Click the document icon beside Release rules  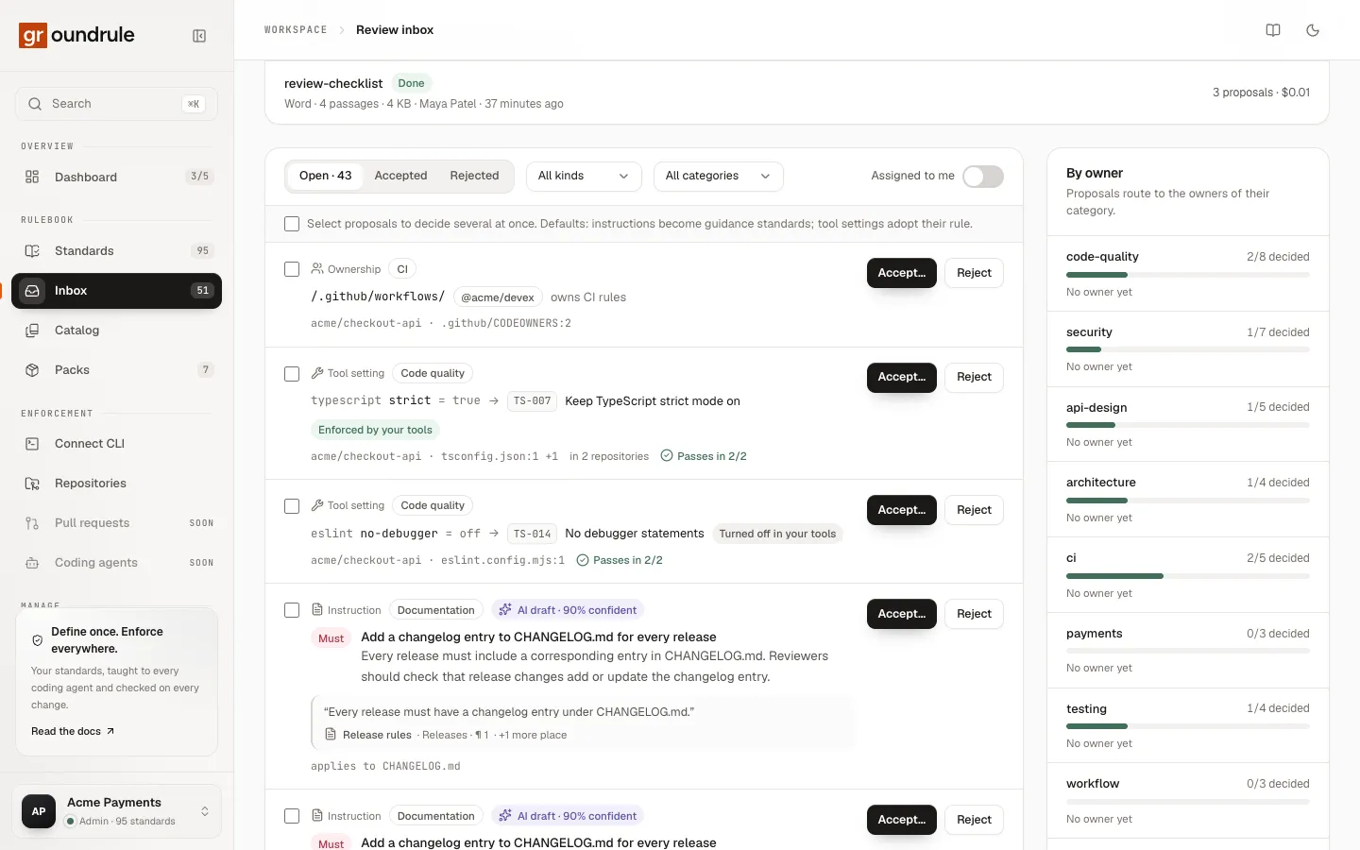(x=331, y=735)
